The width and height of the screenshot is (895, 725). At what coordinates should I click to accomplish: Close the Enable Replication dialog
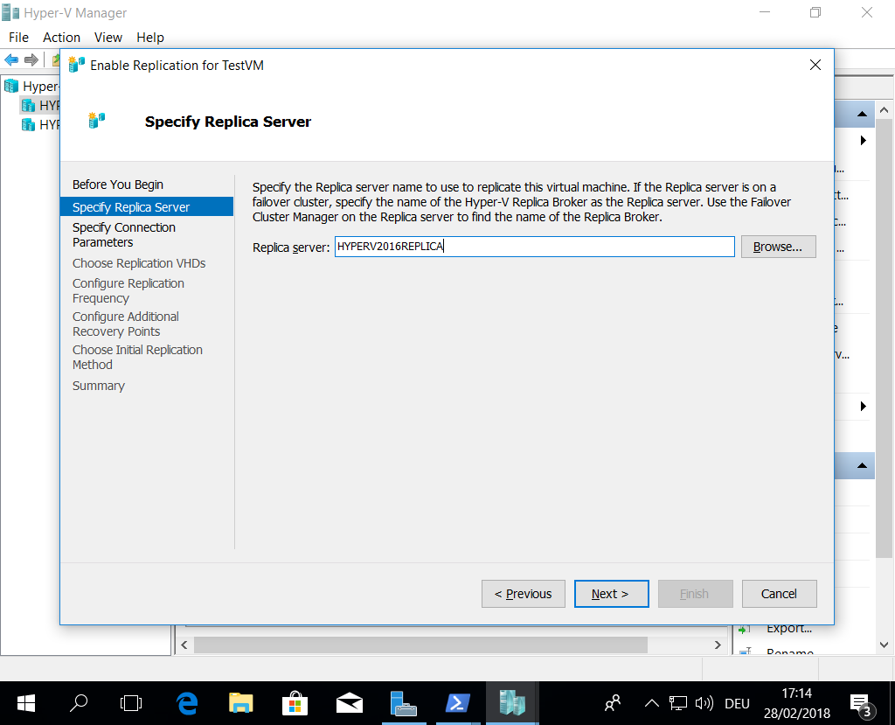click(815, 65)
